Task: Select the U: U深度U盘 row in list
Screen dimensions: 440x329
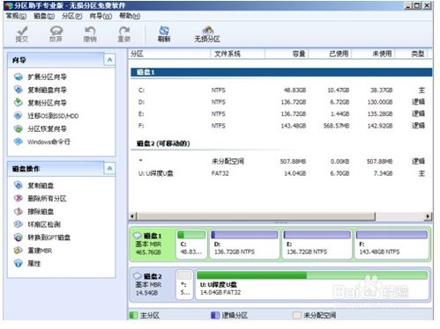Action: point(281,173)
